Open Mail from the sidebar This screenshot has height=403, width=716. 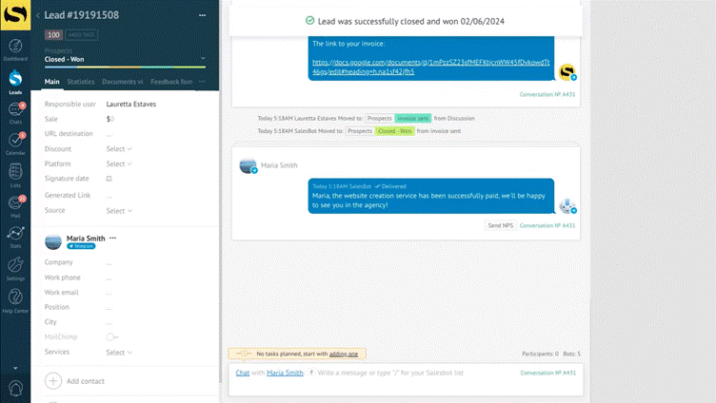point(15,206)
